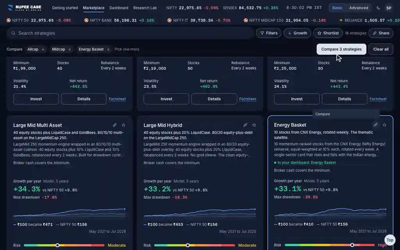This screenshot has width=400, height=250.
Task: Open Factsheet of ₹1,99,000 minimum strategy
Action: [117, 99]
